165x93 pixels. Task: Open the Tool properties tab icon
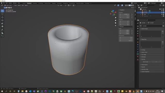138,23
